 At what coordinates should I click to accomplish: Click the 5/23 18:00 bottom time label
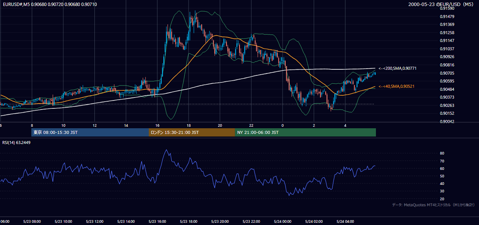pyautogui.click(x=189, y=221)
